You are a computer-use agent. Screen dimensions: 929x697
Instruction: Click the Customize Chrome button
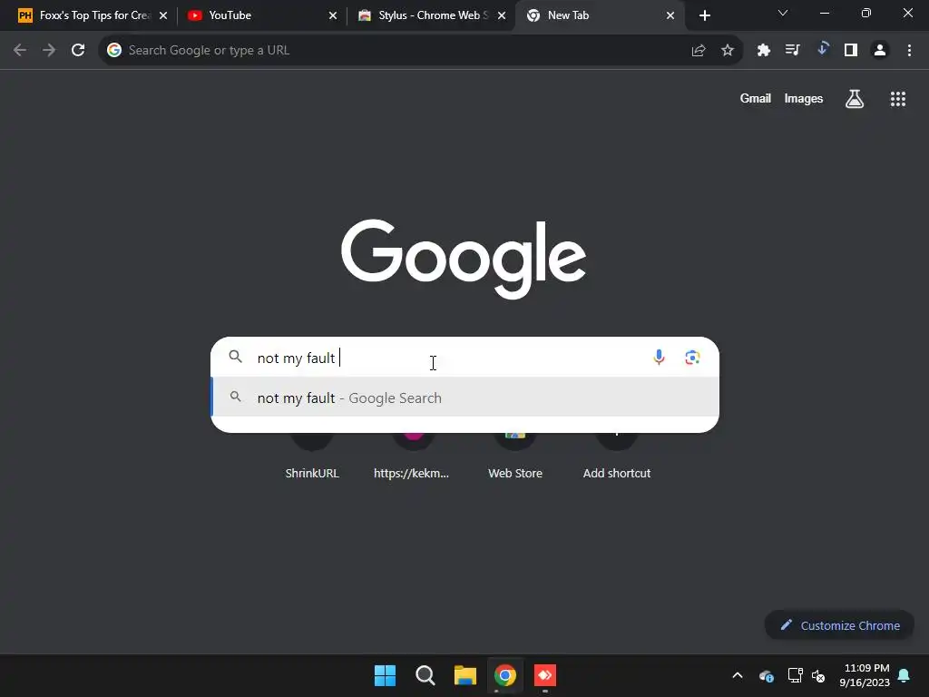[839, 625]
